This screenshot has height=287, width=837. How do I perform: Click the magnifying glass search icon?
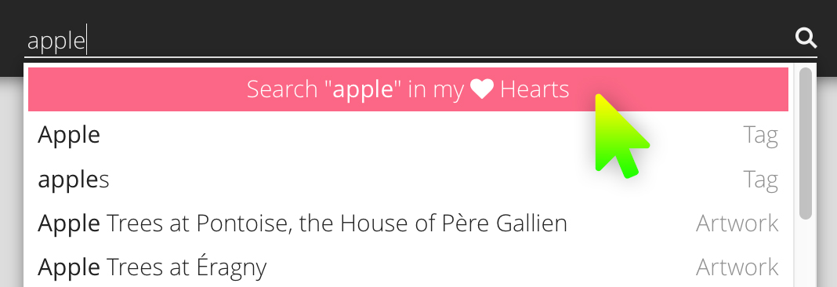pos(806,38)
